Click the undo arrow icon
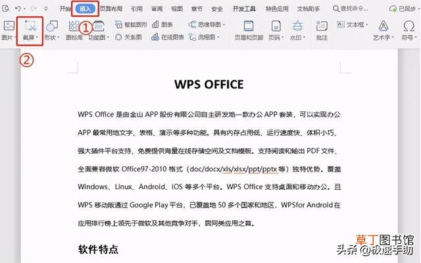 click(x=18, y=9)
